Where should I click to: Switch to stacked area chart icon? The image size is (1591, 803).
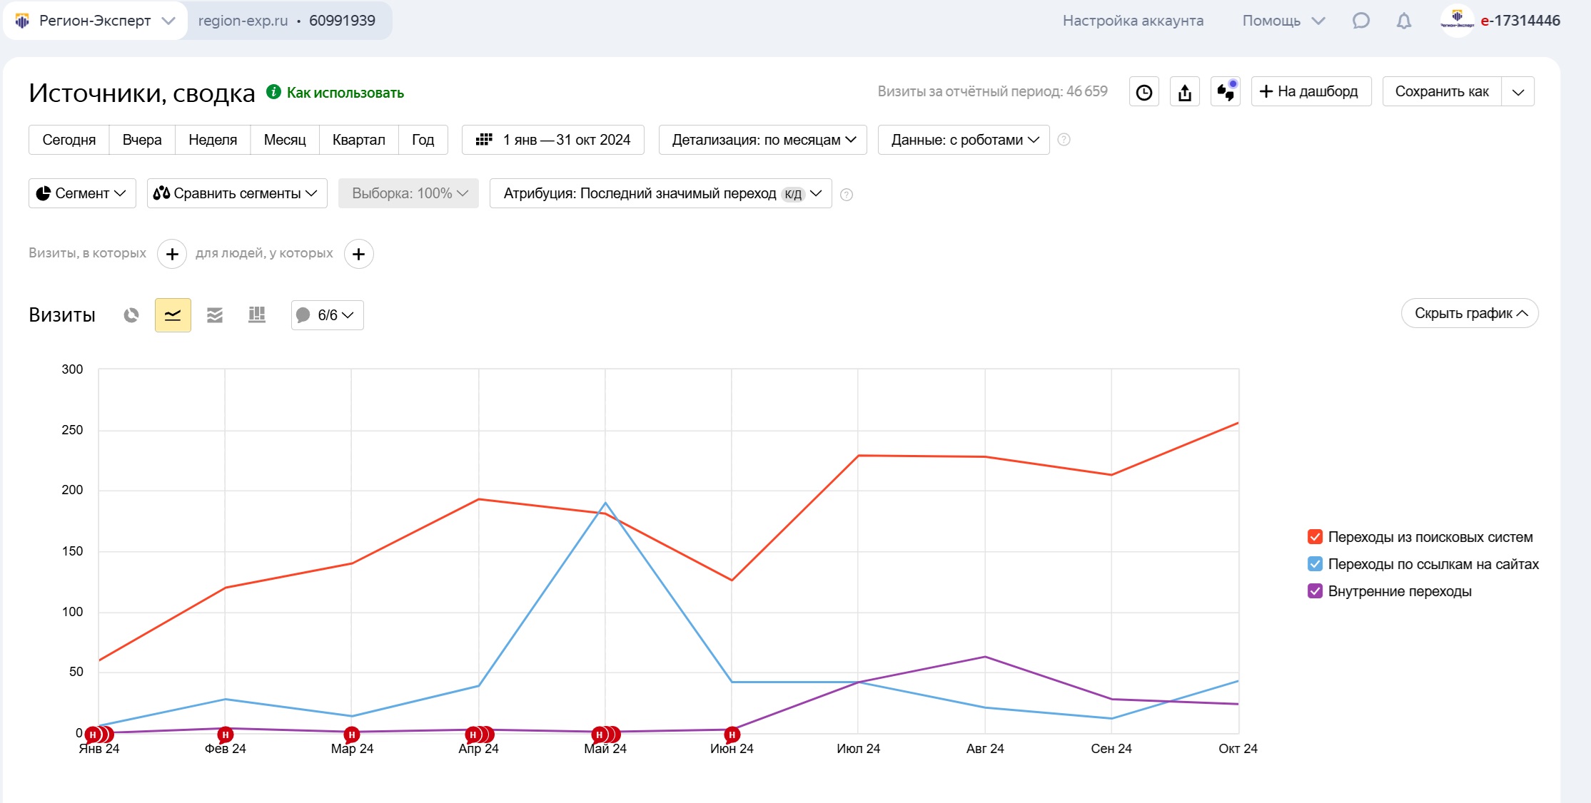pos(215,315)
